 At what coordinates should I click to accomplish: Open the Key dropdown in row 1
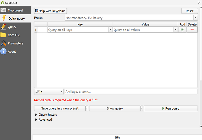110,30
